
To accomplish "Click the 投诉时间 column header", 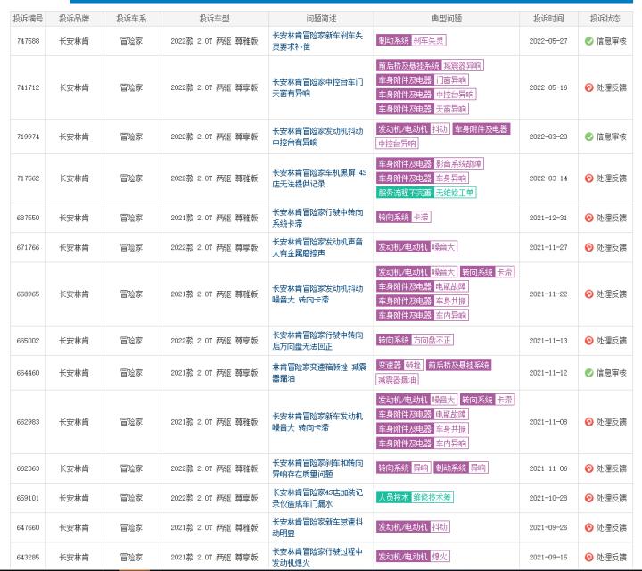I will (x=548, y=19).
